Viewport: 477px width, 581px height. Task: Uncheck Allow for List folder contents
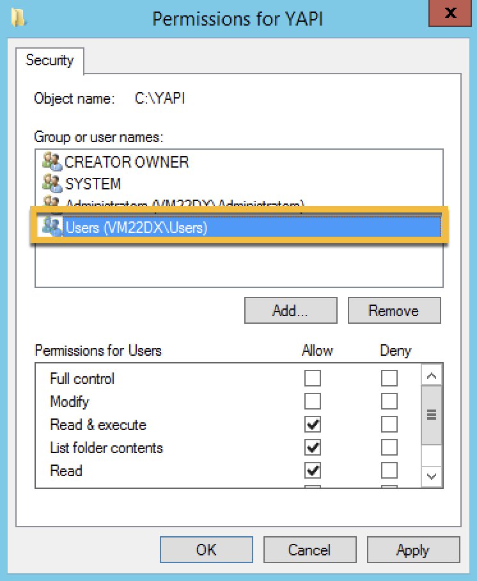(312, 448)
